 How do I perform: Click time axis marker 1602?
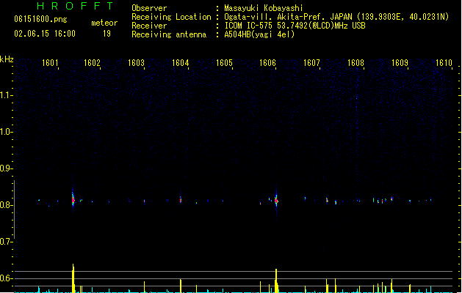[x=93, y=63]
